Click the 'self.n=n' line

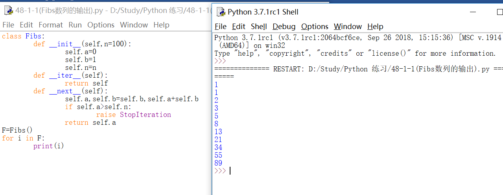pyautogui.click(x=81, y=67)
